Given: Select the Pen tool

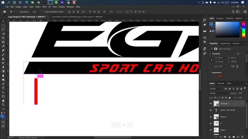Looking at the screenshot, I should tap(3, 84).
